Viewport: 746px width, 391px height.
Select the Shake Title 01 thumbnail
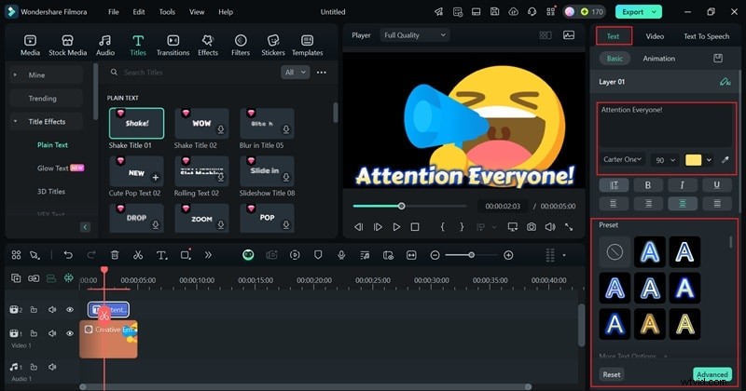(x=136, y=123)
